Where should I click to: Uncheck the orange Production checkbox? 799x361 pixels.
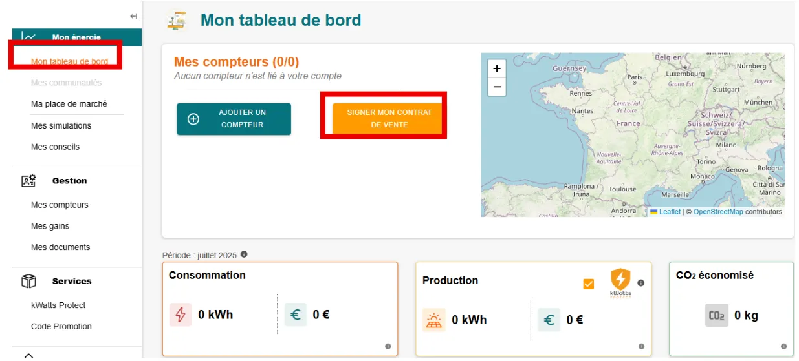tap(588, 284)
